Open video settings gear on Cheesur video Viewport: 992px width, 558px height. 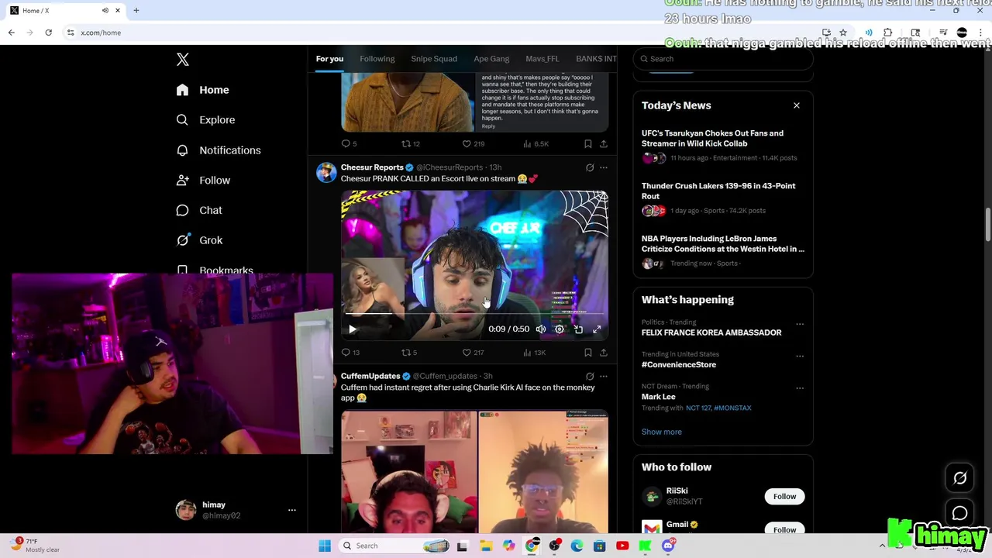(x=560, y=329)
